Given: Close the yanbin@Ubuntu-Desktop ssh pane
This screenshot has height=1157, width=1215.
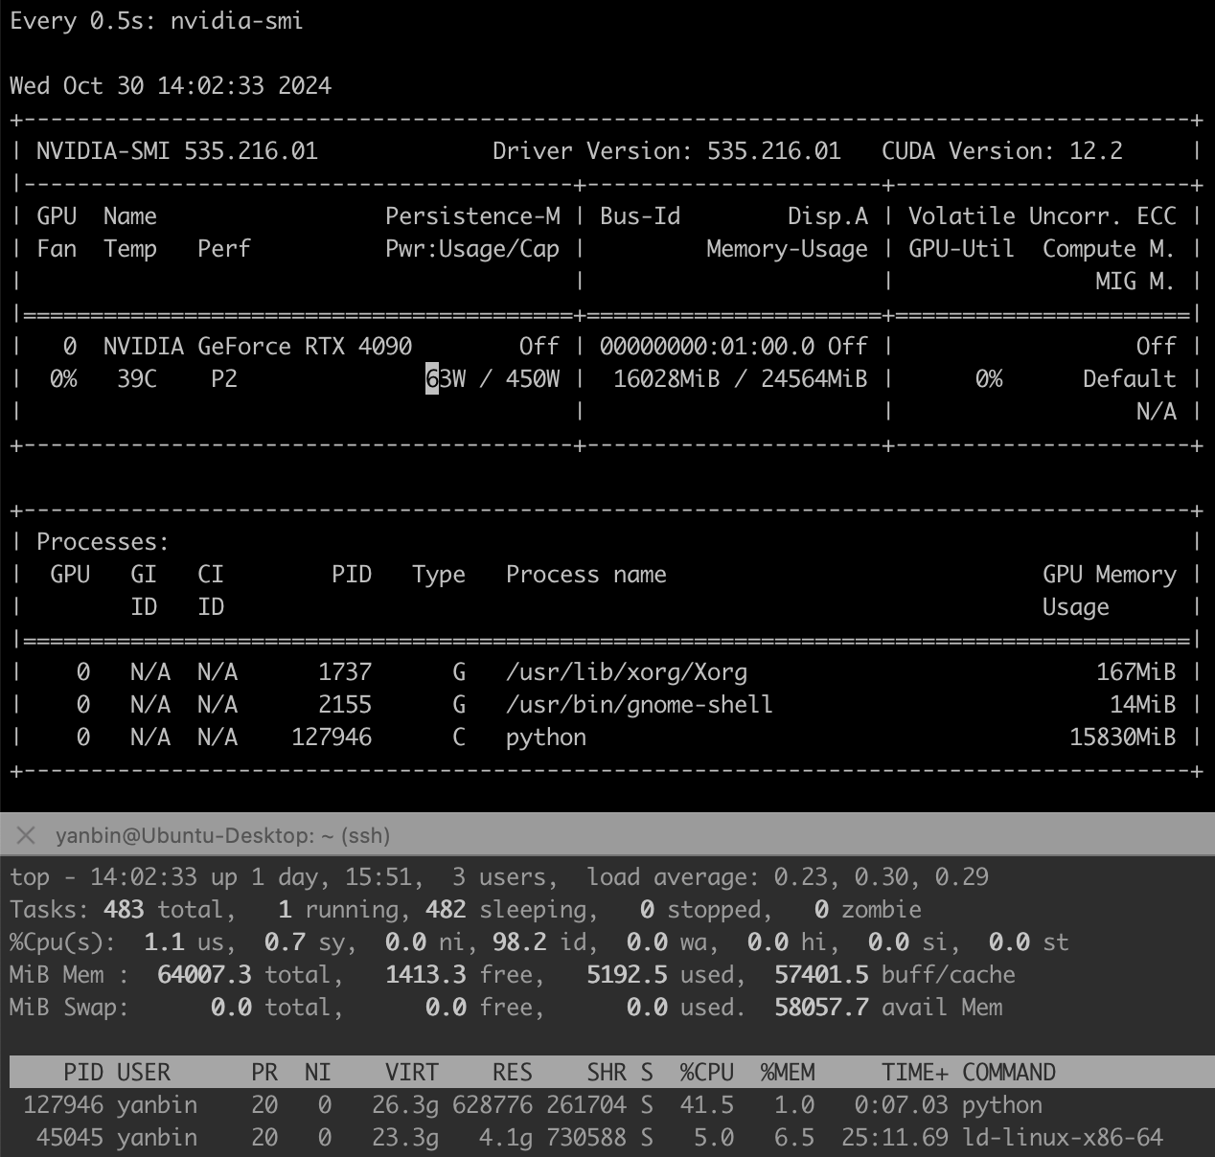Looking at the screenshot, I should [26, 835].
